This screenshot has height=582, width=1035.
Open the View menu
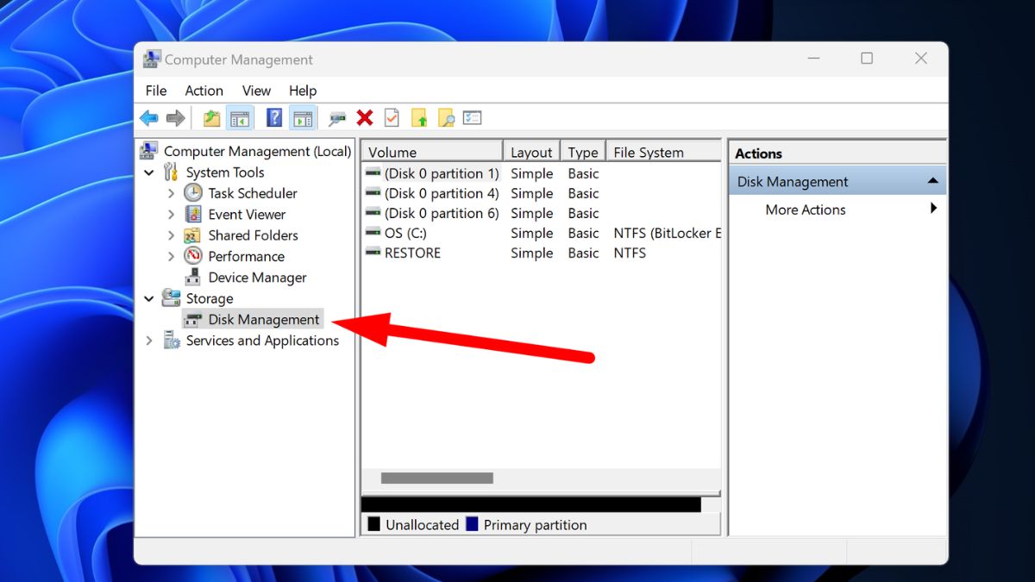(256, 91)
